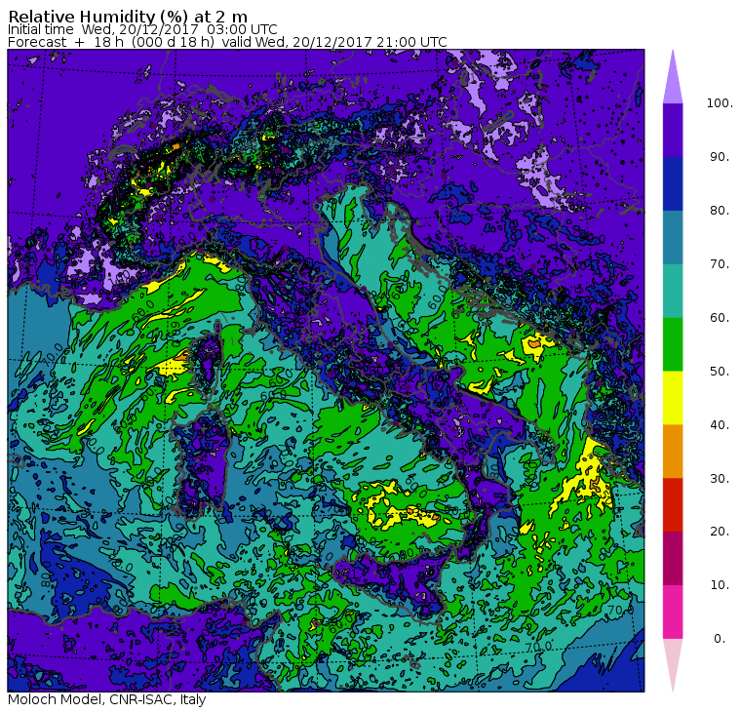Click the '70.0' contour label near map bottom-right
The width and height of the screenshot is (741, 713).
[x=538, y=646]
